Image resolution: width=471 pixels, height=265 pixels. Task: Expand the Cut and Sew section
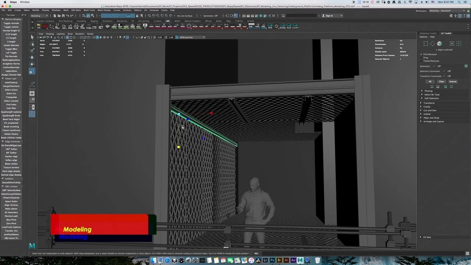(429, 110)
